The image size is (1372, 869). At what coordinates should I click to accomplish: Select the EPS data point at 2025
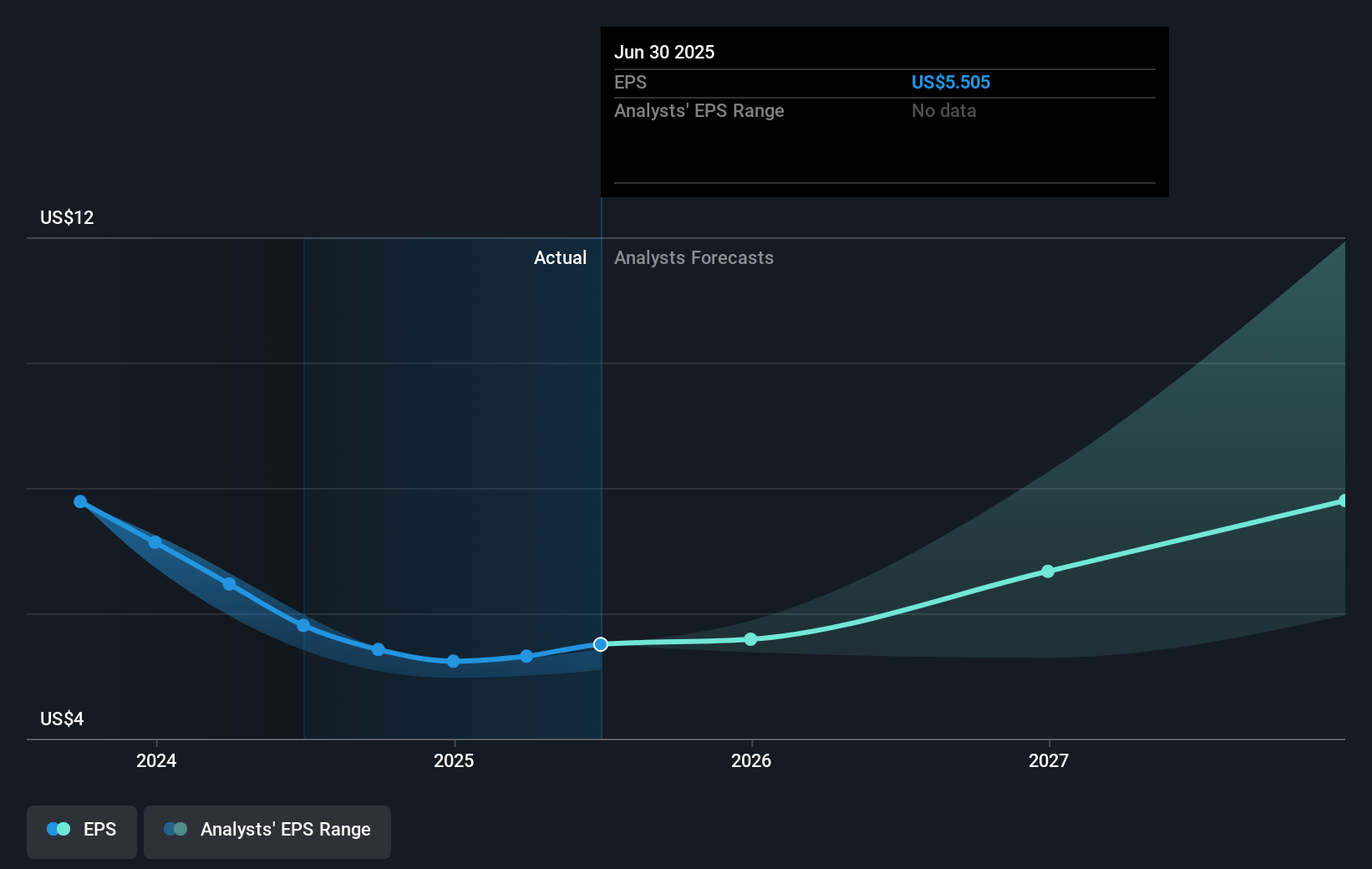tap(453, 661)
